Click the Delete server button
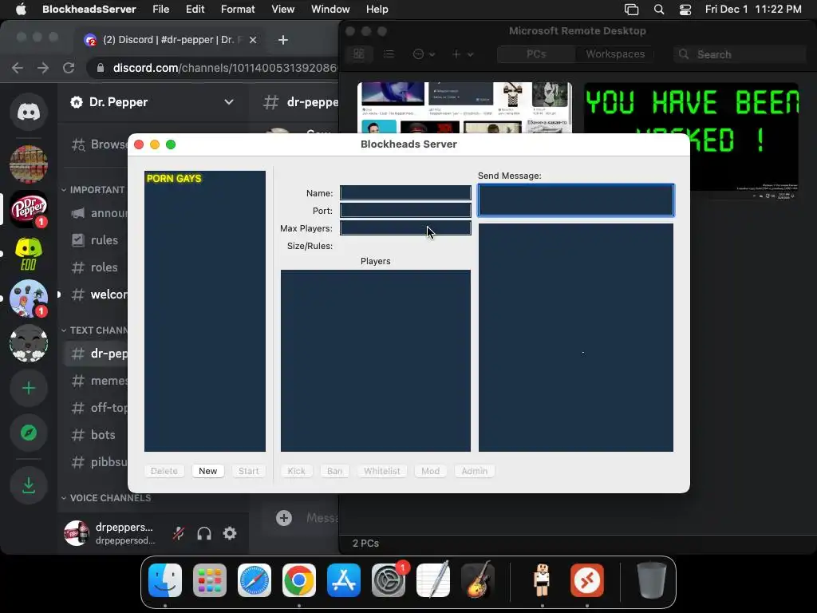 (x=164, y=471)
